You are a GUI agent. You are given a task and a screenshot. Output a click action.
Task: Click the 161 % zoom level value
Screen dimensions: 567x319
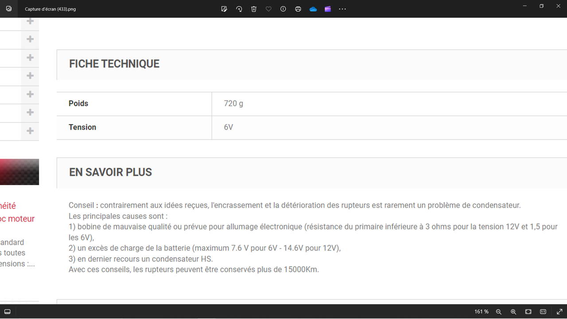pyautogui.click(x=482, y=311)
